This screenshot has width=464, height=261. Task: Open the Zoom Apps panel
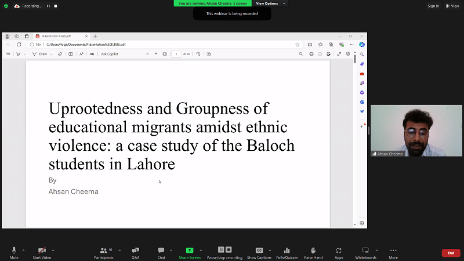(339, 251)
